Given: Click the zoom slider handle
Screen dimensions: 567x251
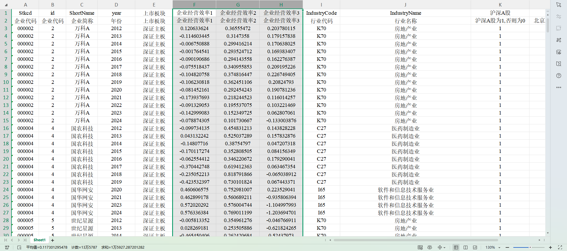Looking at the screenshot, I should point(530,247).
